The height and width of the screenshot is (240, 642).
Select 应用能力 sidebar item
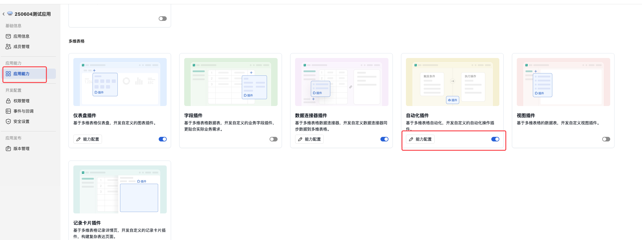[x=21, y=74]
